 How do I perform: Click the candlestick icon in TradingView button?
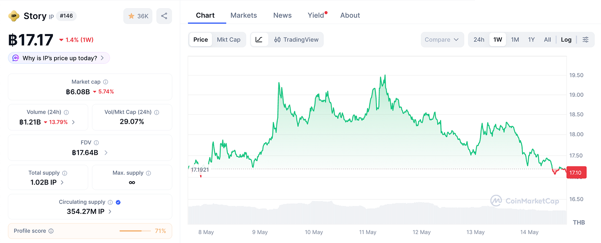coord(277,40)
